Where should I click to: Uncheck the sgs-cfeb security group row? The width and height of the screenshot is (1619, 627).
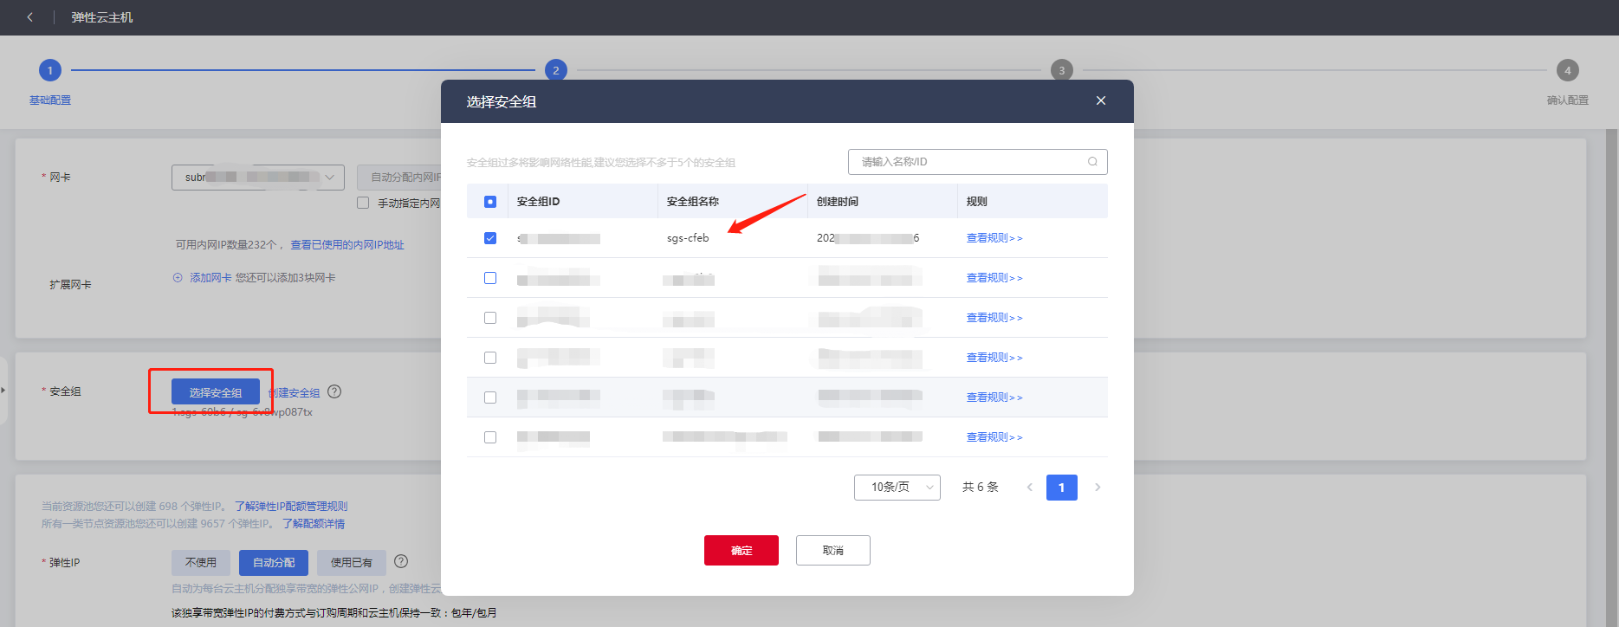(490, 238)
